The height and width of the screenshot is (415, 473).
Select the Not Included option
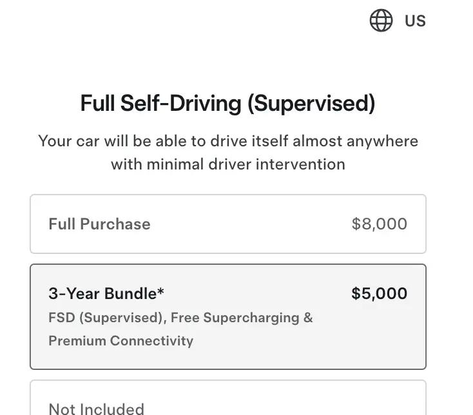coord(228,398)
